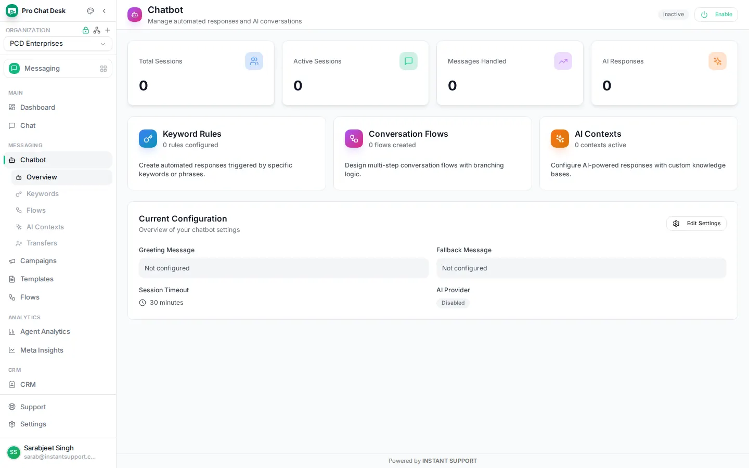Click the Pro Chat Desk logo

[12, 11]
